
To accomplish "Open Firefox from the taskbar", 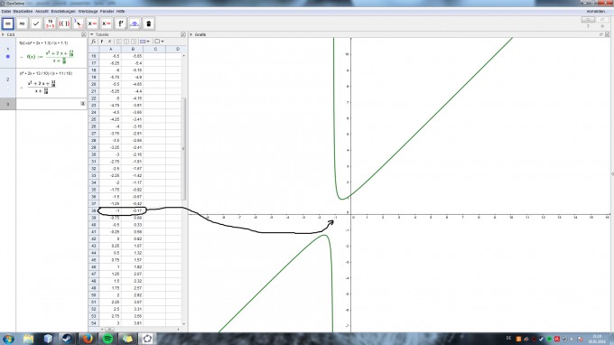I will click(x=88, y=339).
